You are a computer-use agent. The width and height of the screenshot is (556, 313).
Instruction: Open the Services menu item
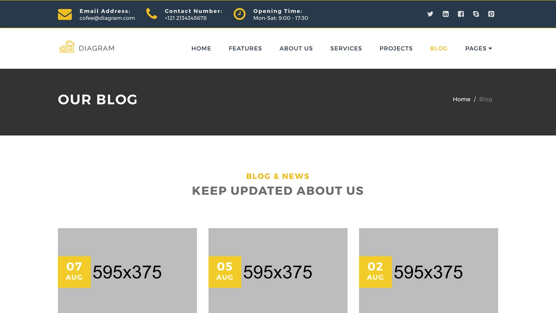pos(346,48)
